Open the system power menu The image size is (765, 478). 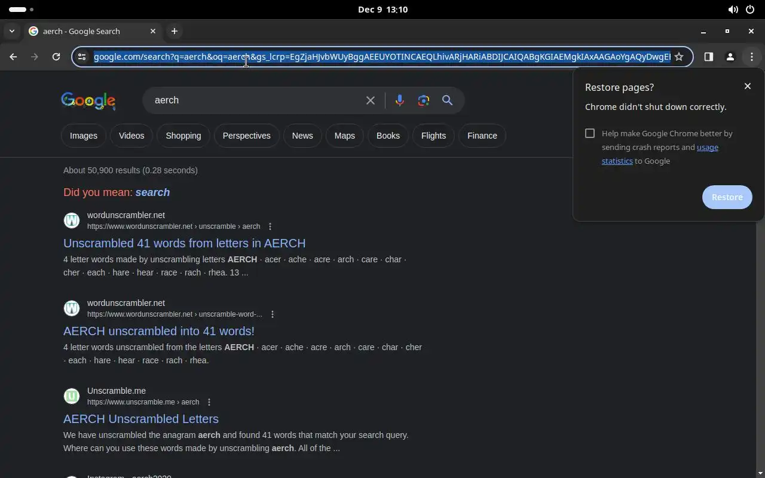(x=750, y=10)
